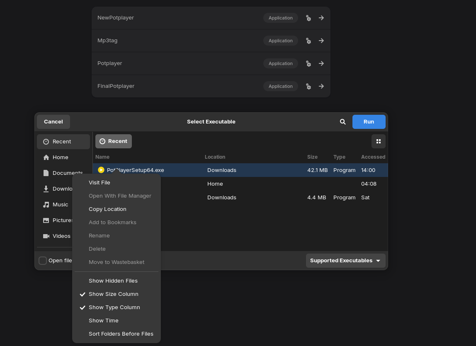The height and width of the screenshot is (346, 476).
Task: Click the Recent path bar button
Action: point(114,141)
